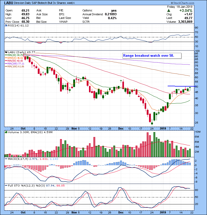The height and width of the screenshot is (215, 207).
Task: Click the 25 label on price axis
Action: (197, 123)
